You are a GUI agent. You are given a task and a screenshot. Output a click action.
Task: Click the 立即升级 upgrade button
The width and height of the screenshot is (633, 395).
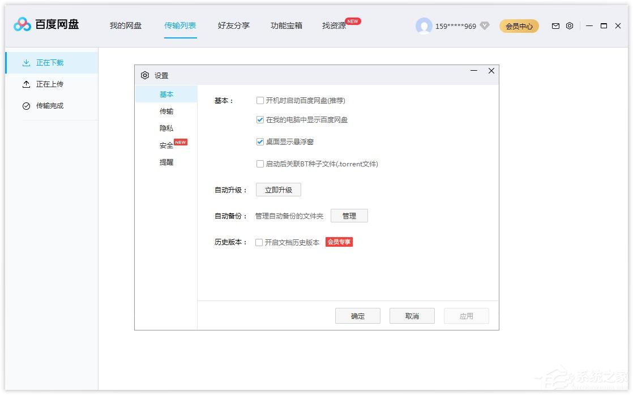[279, 190]
